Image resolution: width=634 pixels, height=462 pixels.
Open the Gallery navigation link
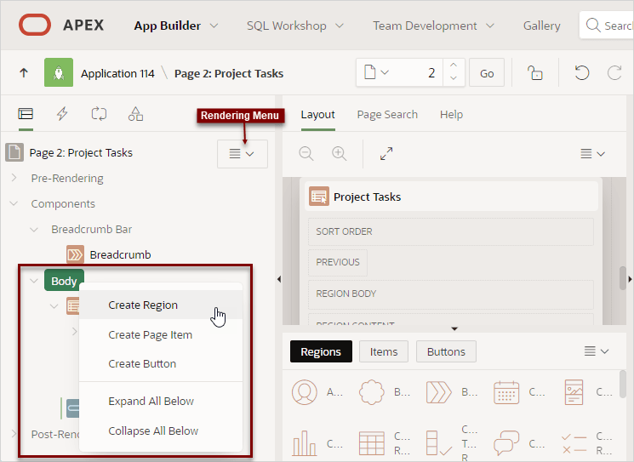pyautogui.click(x=542, y=26)
